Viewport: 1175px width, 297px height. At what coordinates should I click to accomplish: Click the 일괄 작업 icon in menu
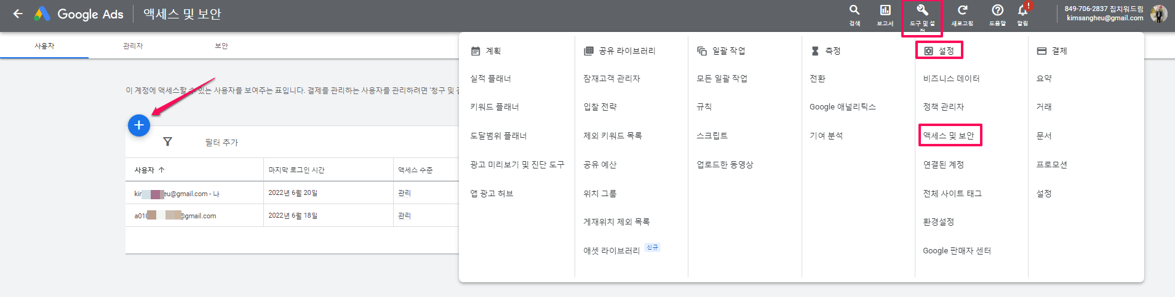pyautogui.click(x=702, y=51)
